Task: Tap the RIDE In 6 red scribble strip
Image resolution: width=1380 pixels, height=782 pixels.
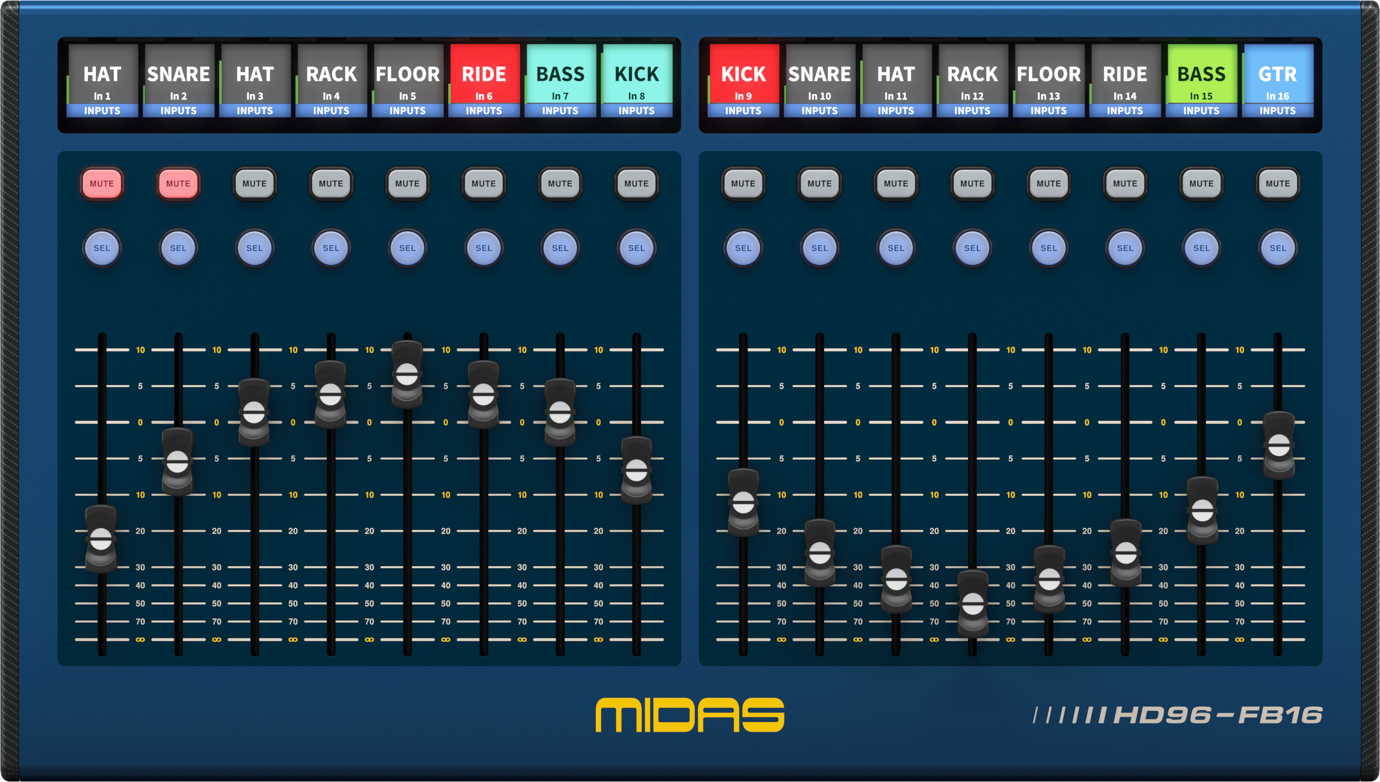Action: click(484, 80)
